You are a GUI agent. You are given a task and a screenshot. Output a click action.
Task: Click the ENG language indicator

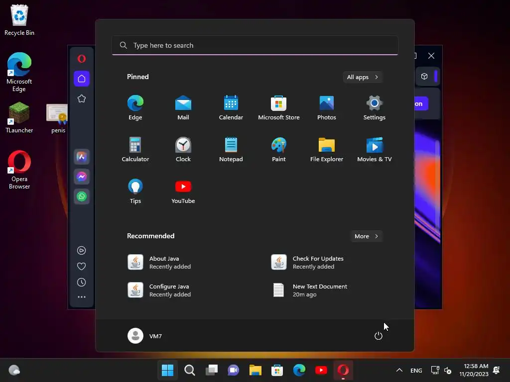point(416,370)
